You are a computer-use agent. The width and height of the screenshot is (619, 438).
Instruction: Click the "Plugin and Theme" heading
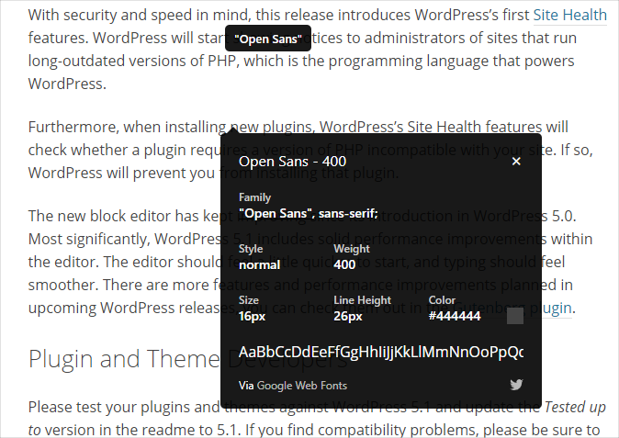[x=119, y=357]
